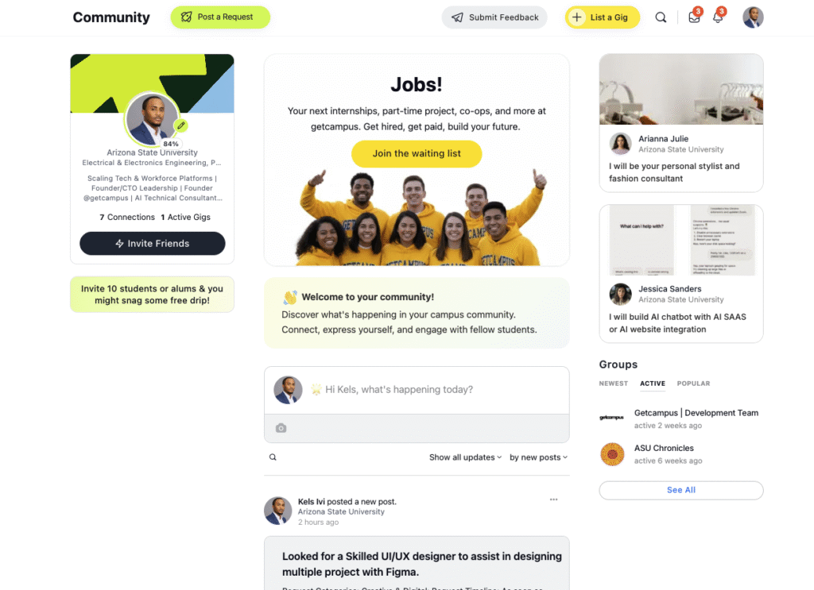The height and width of the screenshot is (590, 814).
Task: Click See All groups link
Action: tap(681, 491)
